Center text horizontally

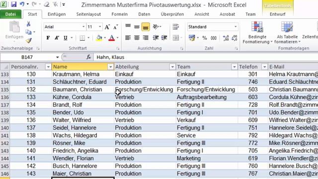(137, 38)
